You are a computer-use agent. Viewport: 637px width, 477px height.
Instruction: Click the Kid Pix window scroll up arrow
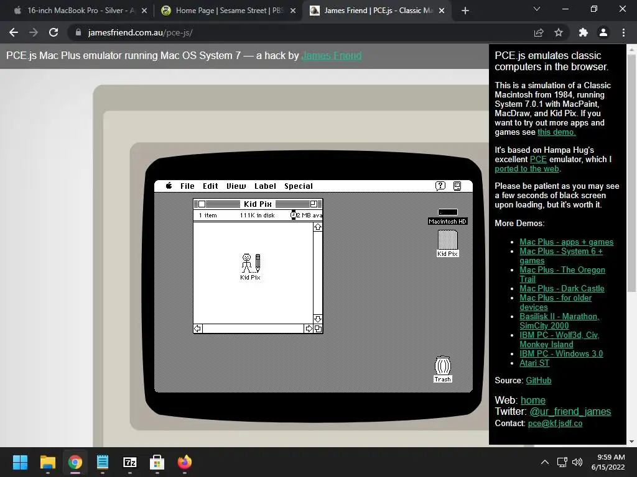point(318,227)
